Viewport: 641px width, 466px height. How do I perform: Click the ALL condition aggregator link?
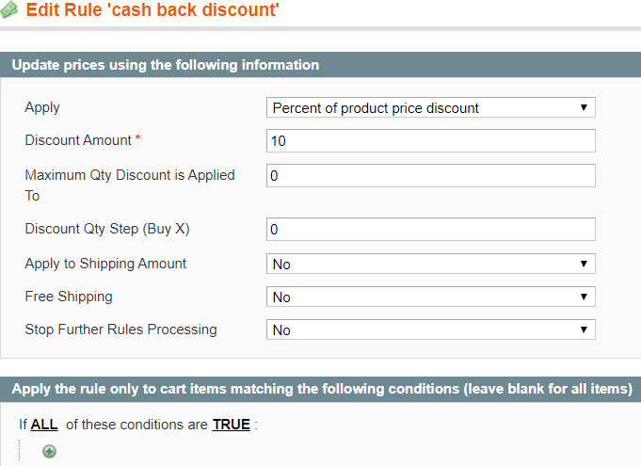point(44,425)
